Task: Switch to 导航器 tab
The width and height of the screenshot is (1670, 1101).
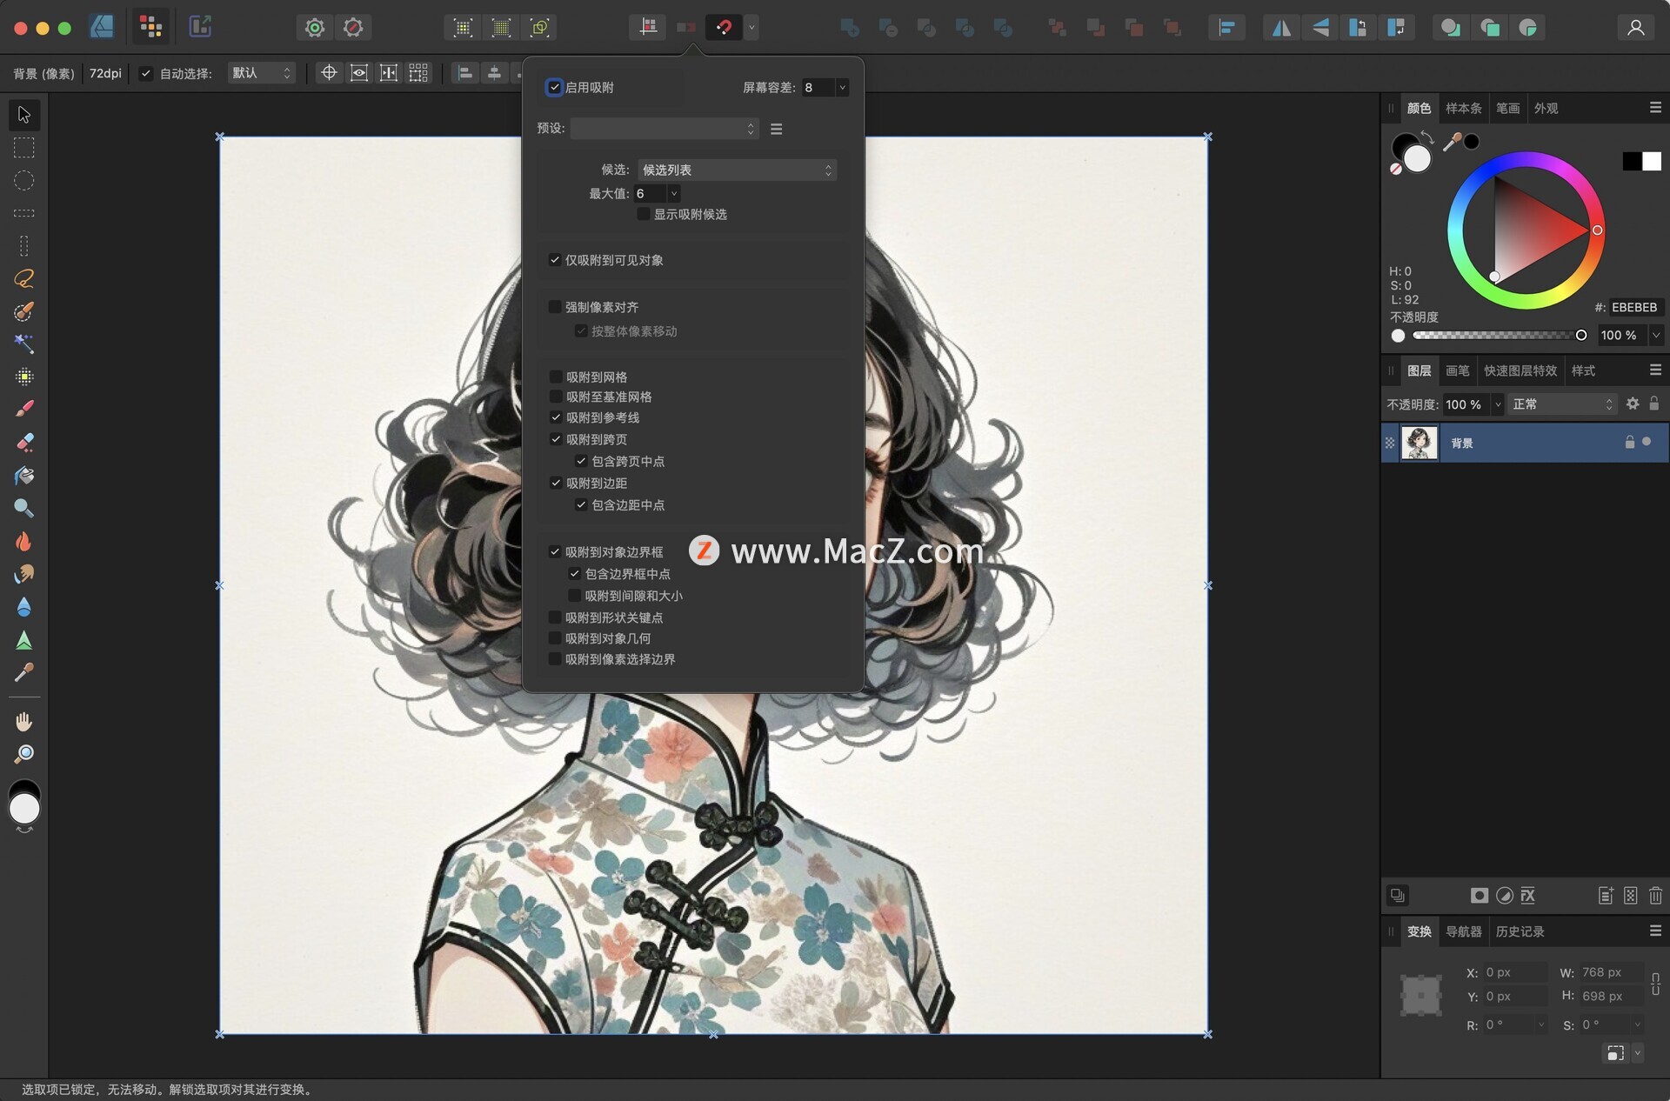Action: [1463, 931]
